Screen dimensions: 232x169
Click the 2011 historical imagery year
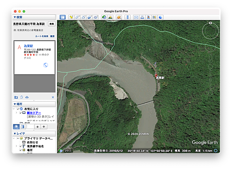click(68, 150)
